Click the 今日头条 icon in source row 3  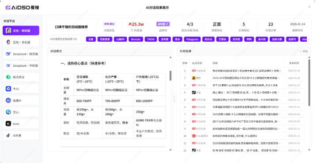pyautogui.click(x=194, y=85)
